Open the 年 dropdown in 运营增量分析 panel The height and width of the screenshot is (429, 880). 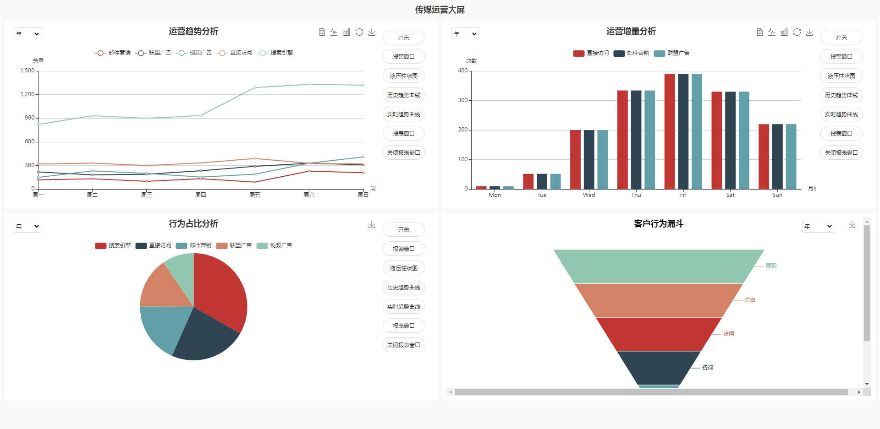point(465,34)
